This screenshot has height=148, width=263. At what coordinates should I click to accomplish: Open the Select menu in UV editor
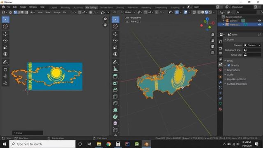(48, 12)
